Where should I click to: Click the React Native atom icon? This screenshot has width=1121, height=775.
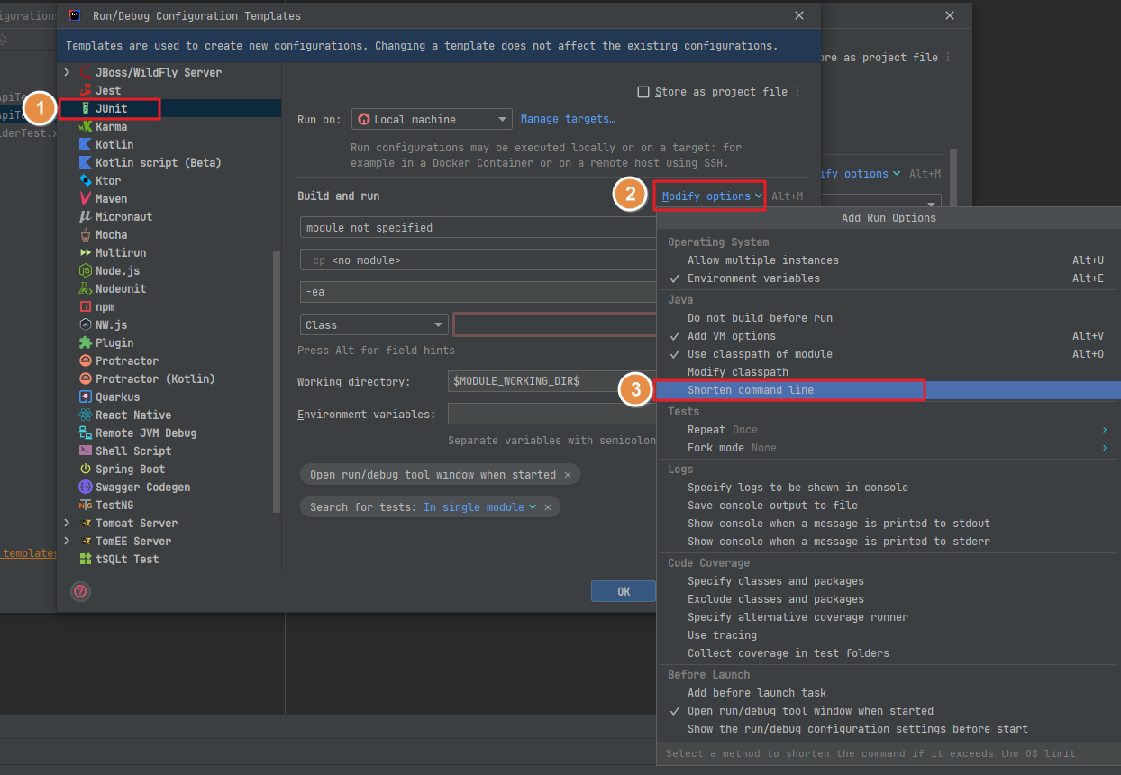(85, 415)
